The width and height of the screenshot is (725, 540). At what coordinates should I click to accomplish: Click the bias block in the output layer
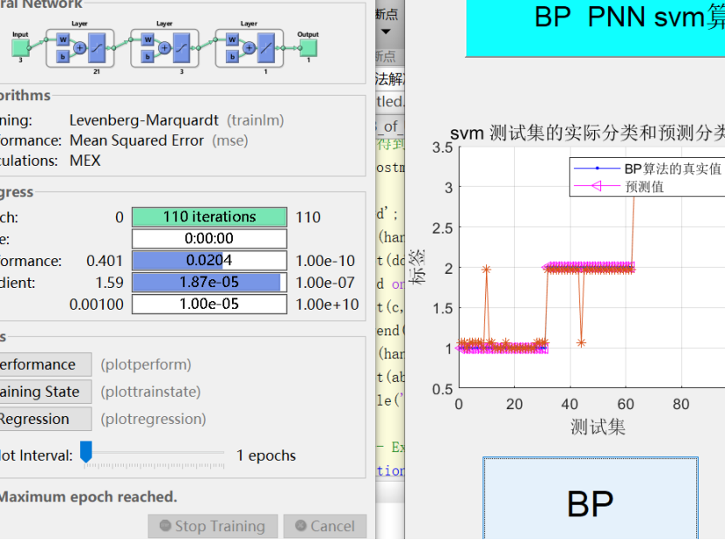(x=231, y=57)
